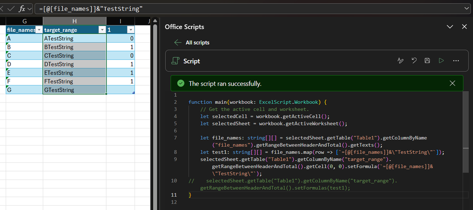Dismiss the script ran successfully message
473x210 pixels.
pos(452,83)
